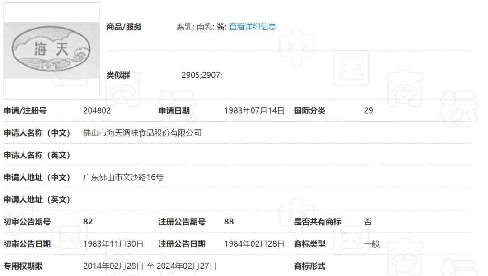Viewport: 488px width, 276px height.
Task: Select the goods text 腐乳; 南乳; 酱;
Action: click(202, 27)
